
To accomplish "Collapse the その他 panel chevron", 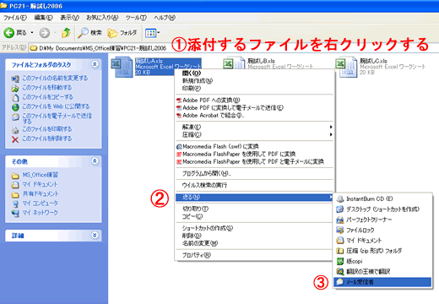I will click(x=95, y=161).
